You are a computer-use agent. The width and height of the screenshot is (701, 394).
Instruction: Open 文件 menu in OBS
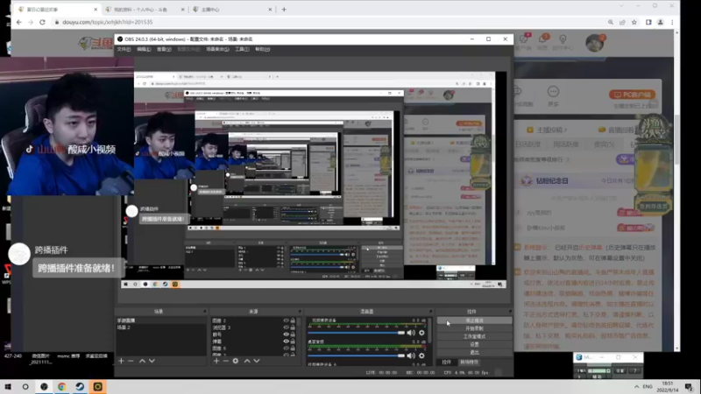point(124,49)
